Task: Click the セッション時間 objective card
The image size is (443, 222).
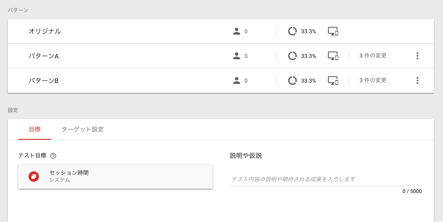Action: 115,177
